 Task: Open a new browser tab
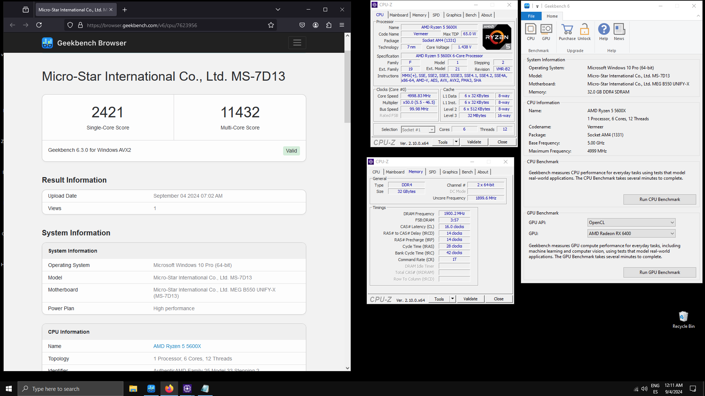(125, 10)
